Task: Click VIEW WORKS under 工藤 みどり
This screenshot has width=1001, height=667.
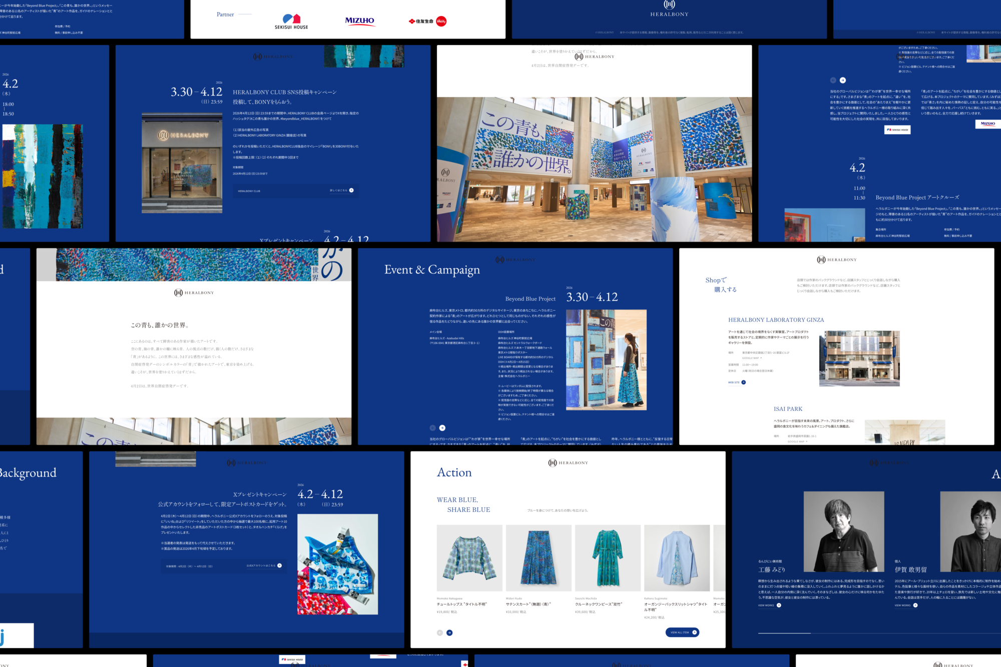Action: click(769, 605)
